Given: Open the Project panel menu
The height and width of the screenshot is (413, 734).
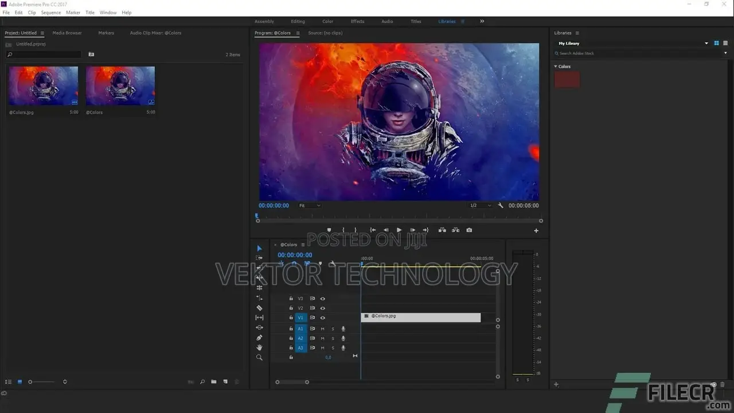Looking at the screenshot, I should pos(42,33).
